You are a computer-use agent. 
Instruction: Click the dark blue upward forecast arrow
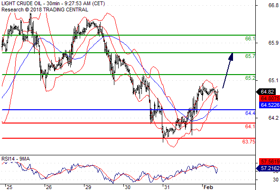click(x=228, y=70)
